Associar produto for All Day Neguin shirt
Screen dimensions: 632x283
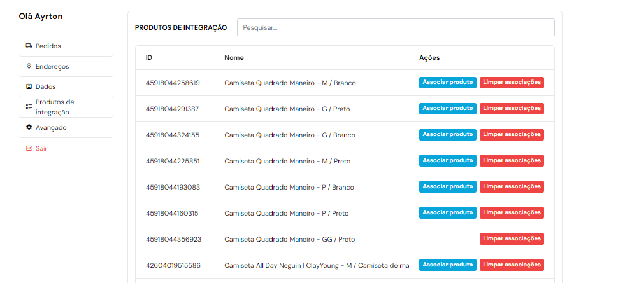[448, 265]
